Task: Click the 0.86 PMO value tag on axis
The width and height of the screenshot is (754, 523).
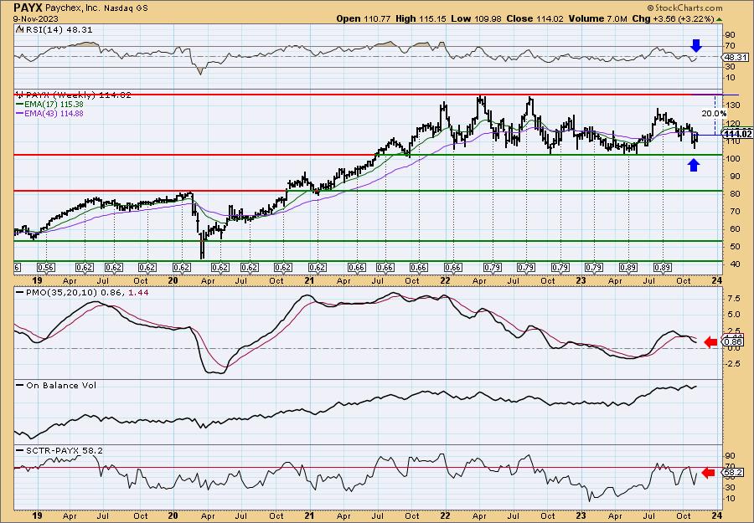Action: [x=734, y=342]
